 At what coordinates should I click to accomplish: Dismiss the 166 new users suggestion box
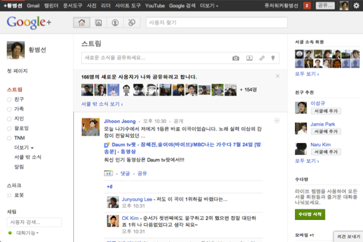click(277, 76)
